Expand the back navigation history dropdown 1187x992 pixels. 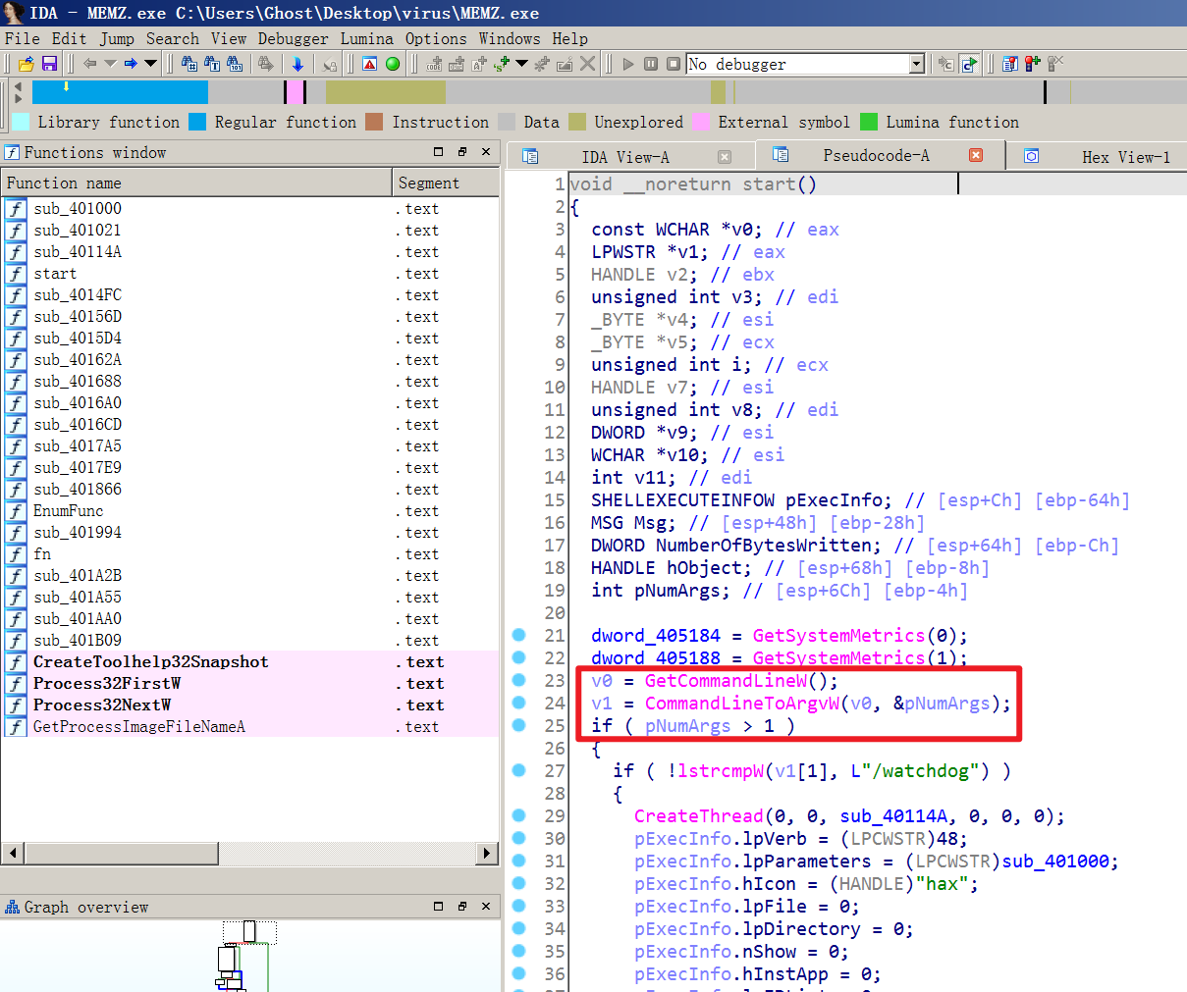pyautogui.click(x=110, y=64)
